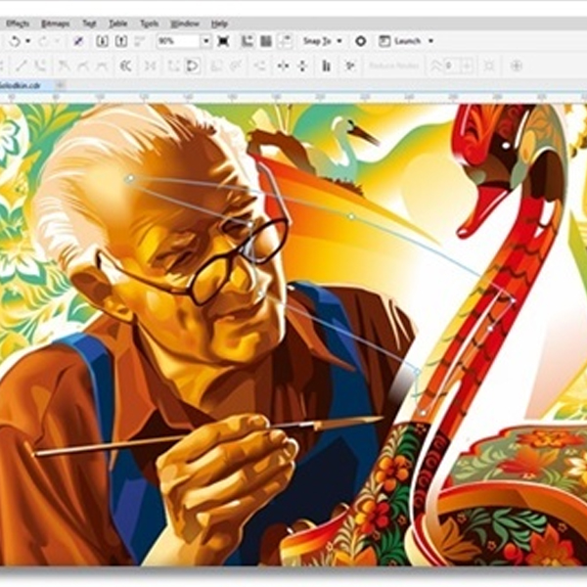
Task: Toggle the Show grid button
Action: click(x=265, y=41)
